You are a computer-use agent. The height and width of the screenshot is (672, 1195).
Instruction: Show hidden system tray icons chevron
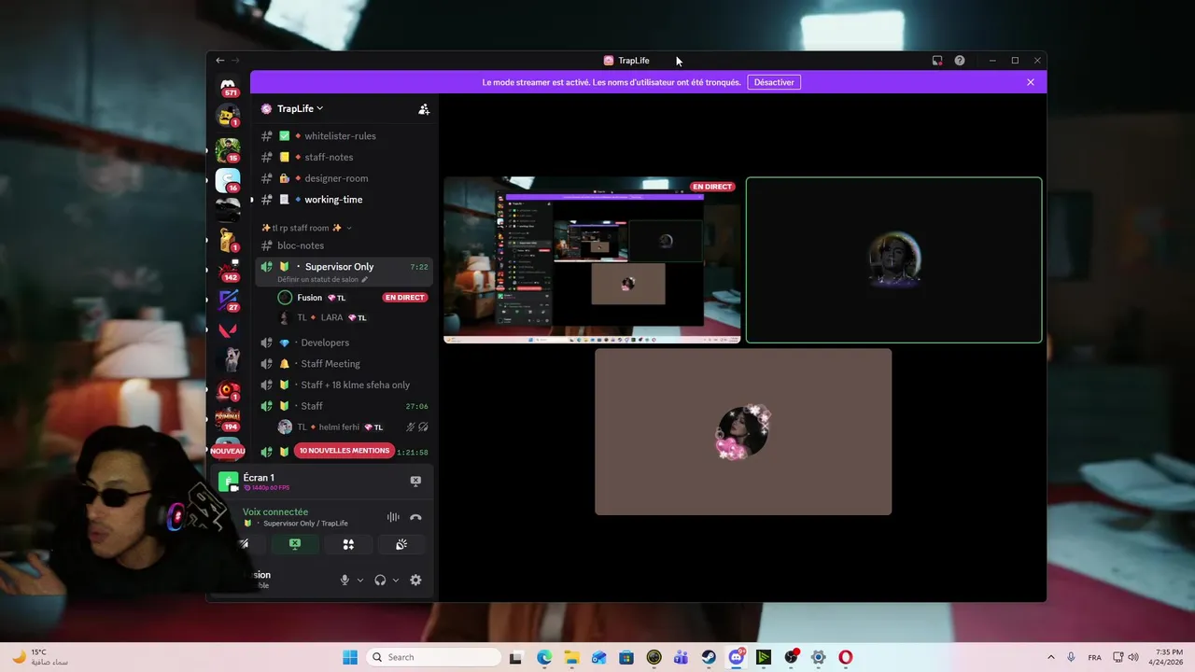point(1050,657)
